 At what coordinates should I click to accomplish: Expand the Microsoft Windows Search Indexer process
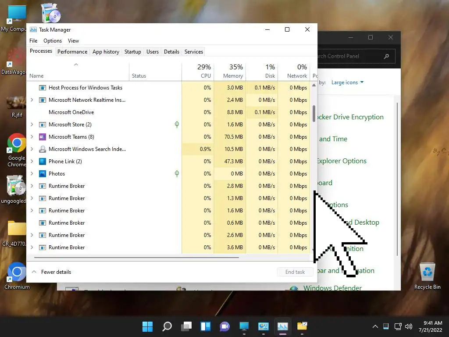coord(32,149)
